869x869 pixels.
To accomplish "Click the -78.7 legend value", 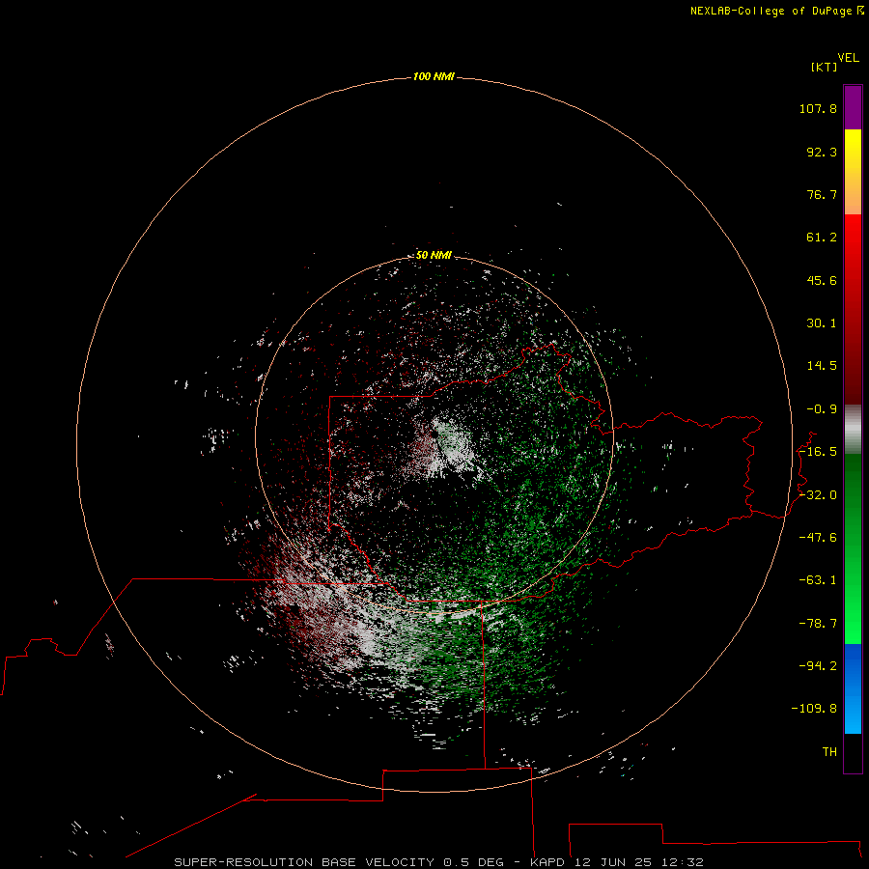I will coord(818,624).
